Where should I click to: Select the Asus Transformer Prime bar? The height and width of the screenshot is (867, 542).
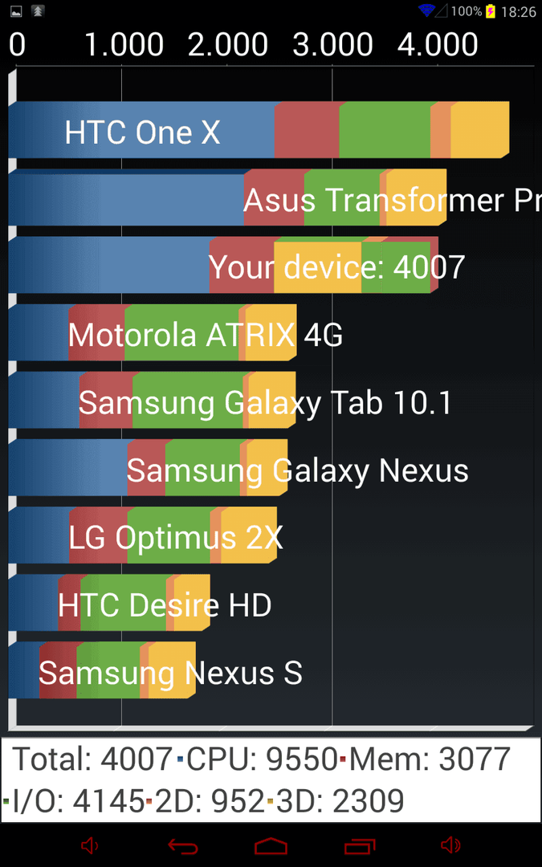[x=227, y=197]
